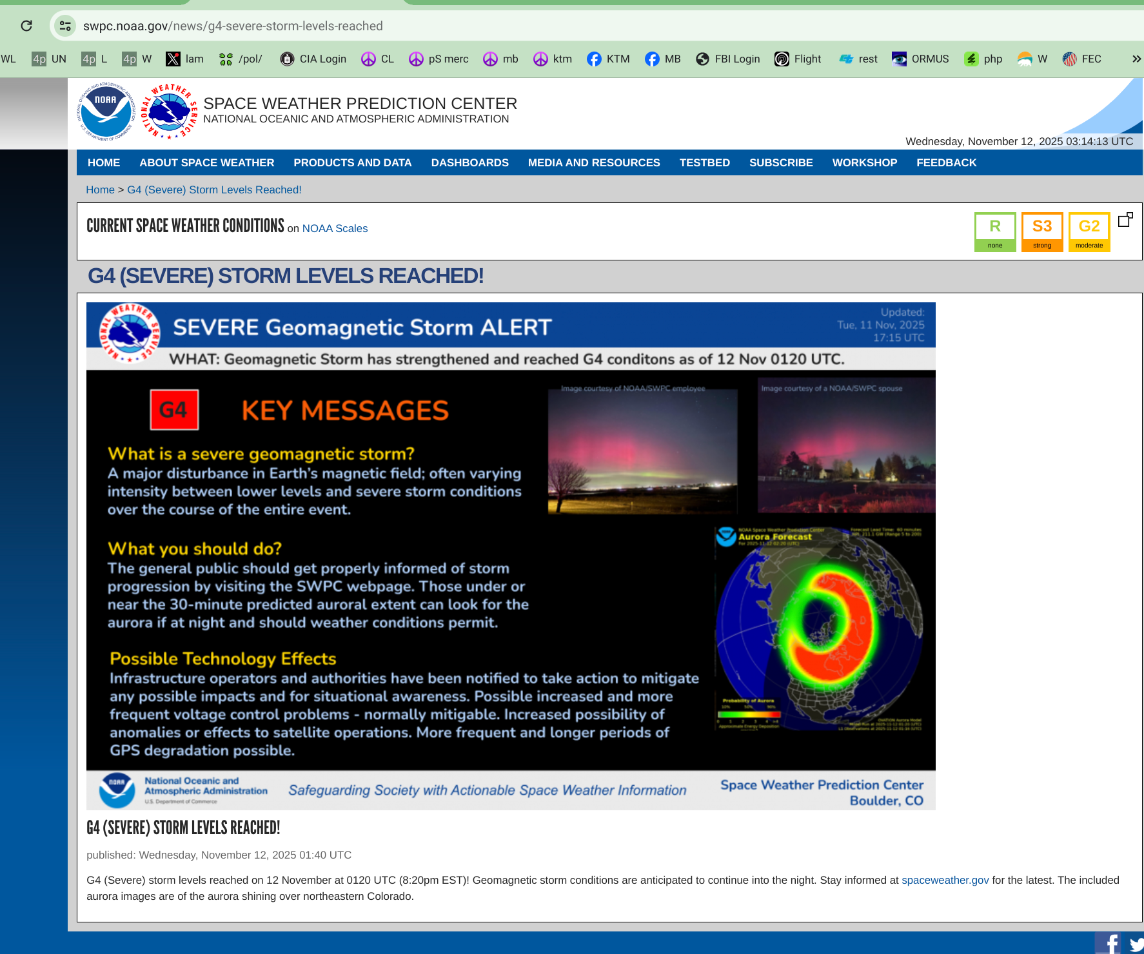This screenshot has width=1144, height=954.
Task: Open the MB Facebook bookmark
Action: 663,59
